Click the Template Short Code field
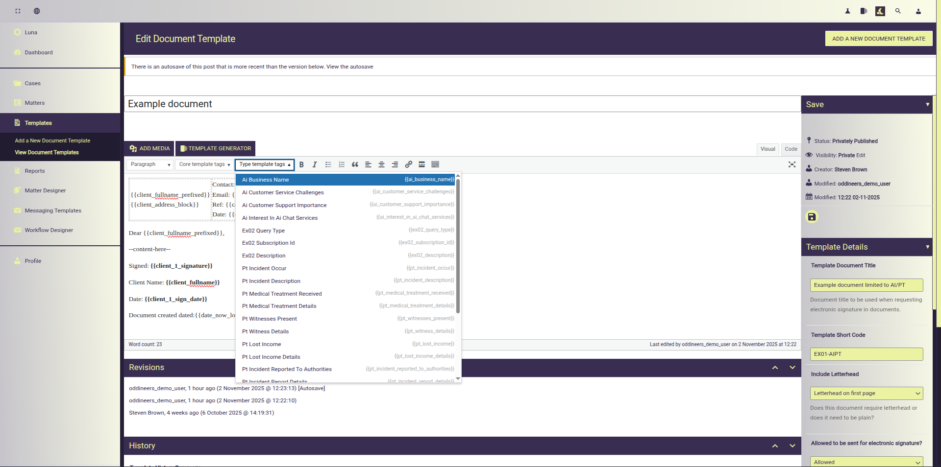Viewport: 941px width, 467px height. click(x=866, y=354)
